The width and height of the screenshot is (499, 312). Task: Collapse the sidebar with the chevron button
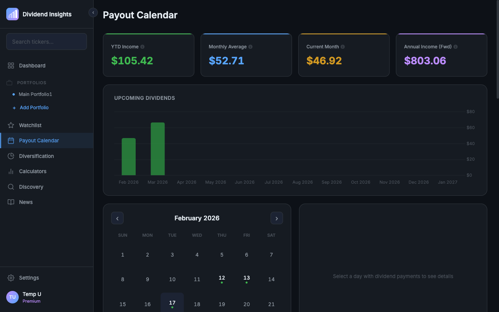[x=93, y=12]
